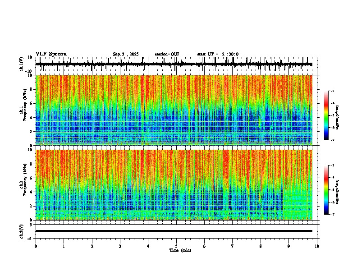Click time axis tick label "6"
357x276 pixels.
click(x=205, y=246)
